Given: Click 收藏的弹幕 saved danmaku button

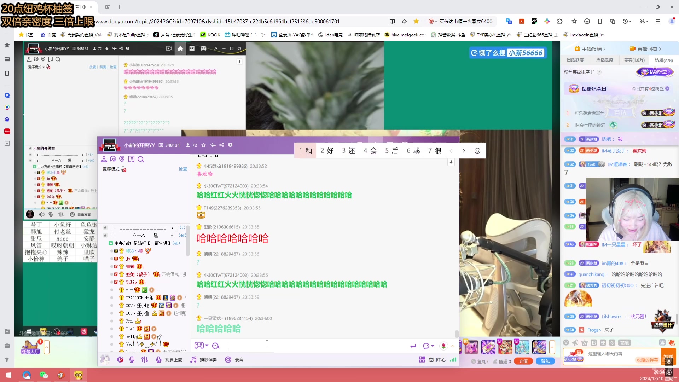Looking at the screenshot, I should 648,360.
